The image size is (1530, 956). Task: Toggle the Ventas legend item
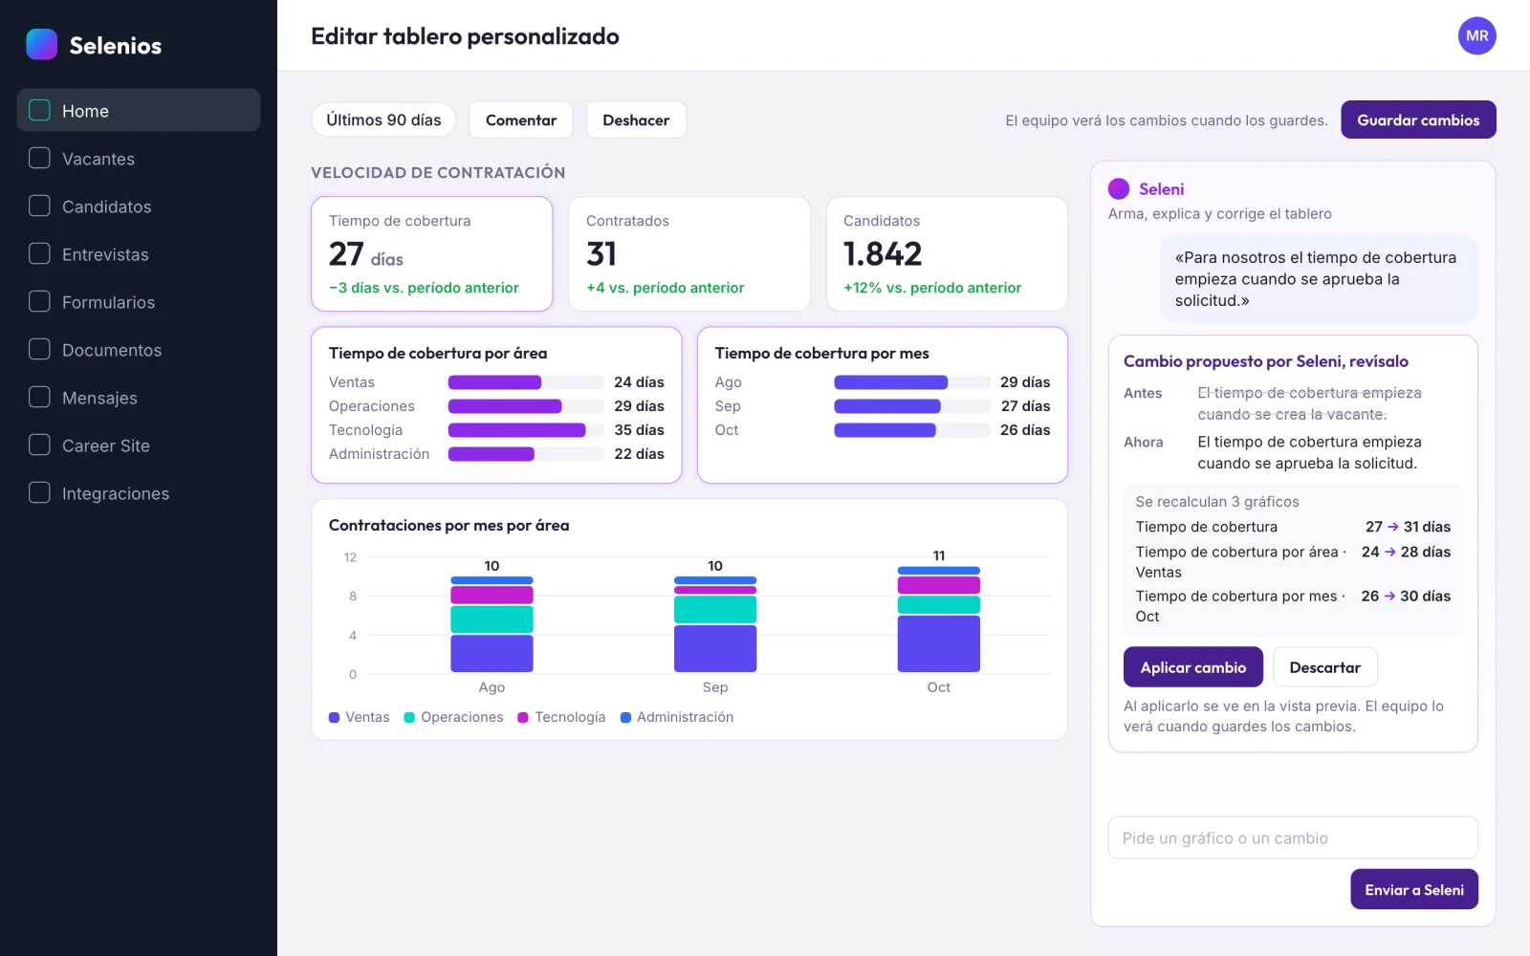(x=359, y=717)
